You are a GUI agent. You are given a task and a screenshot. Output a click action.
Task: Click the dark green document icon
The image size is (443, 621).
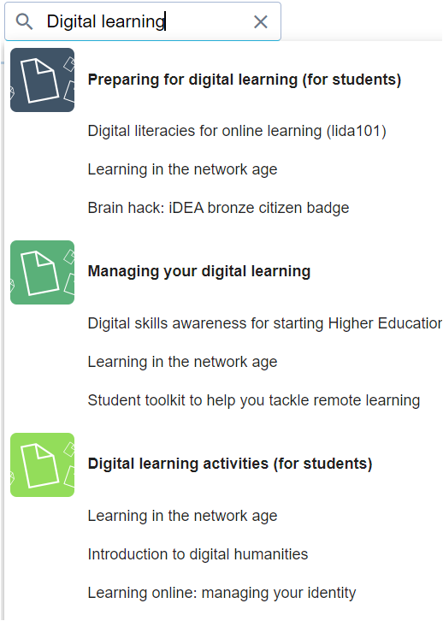(x=43, y=273)
